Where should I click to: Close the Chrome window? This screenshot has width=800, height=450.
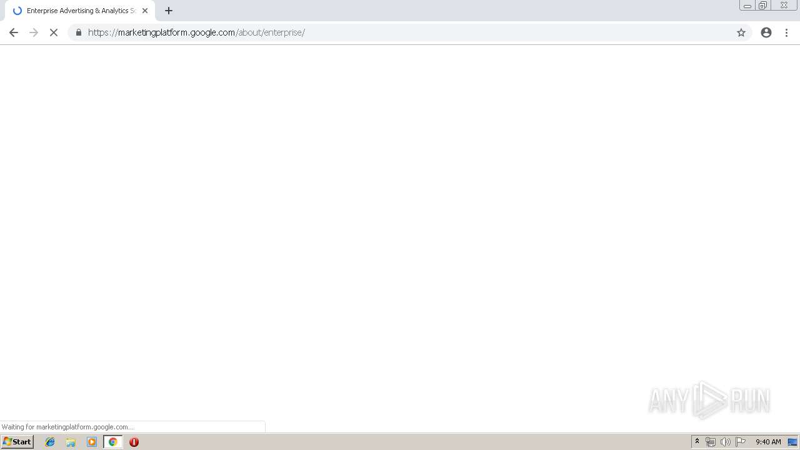click(784, 6)
